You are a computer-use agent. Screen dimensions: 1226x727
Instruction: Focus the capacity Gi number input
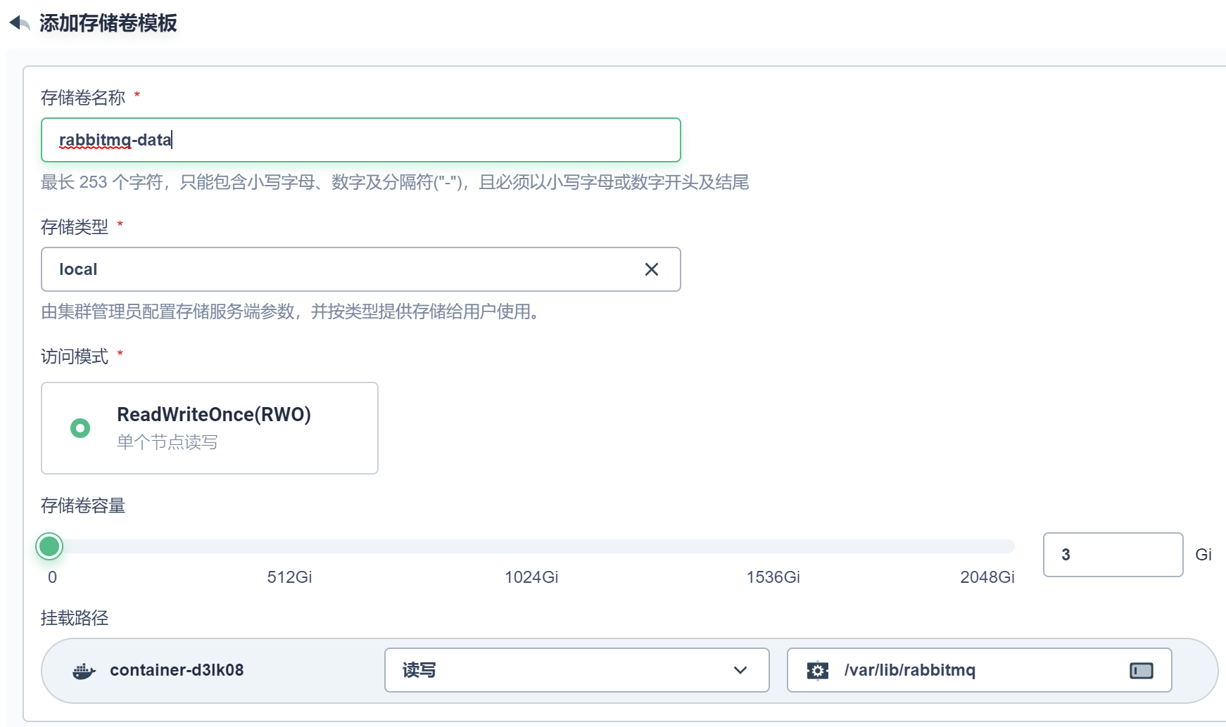pyautogui.click(x=1113, y=555)
